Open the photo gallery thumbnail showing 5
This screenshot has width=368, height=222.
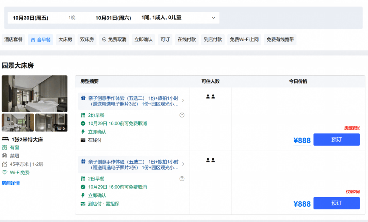coord(51,122)
